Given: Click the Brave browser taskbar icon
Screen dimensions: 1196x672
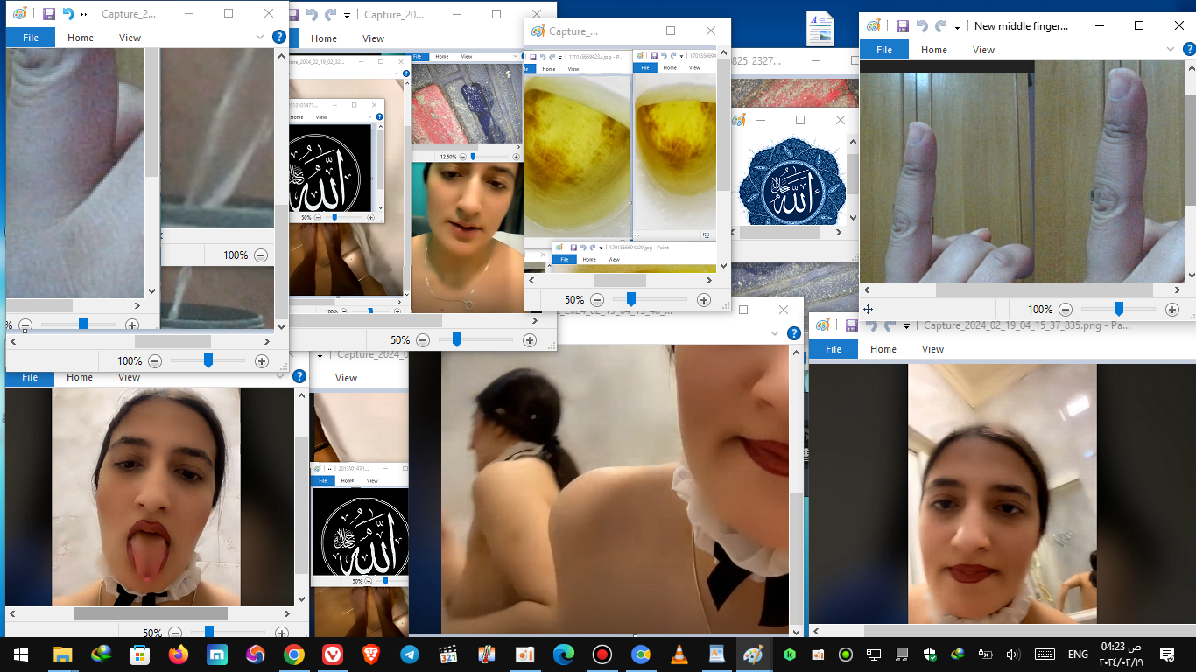Looking at the screenshot, I should [370, 654].
